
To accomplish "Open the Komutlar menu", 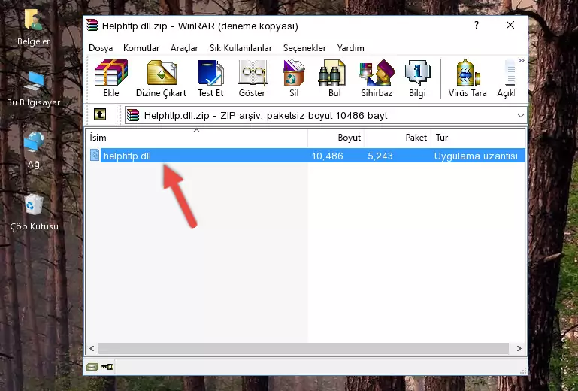I will click(141, 48).
